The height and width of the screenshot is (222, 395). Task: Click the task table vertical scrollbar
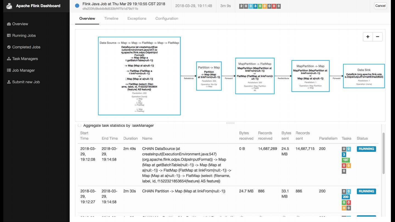[383, 153]
